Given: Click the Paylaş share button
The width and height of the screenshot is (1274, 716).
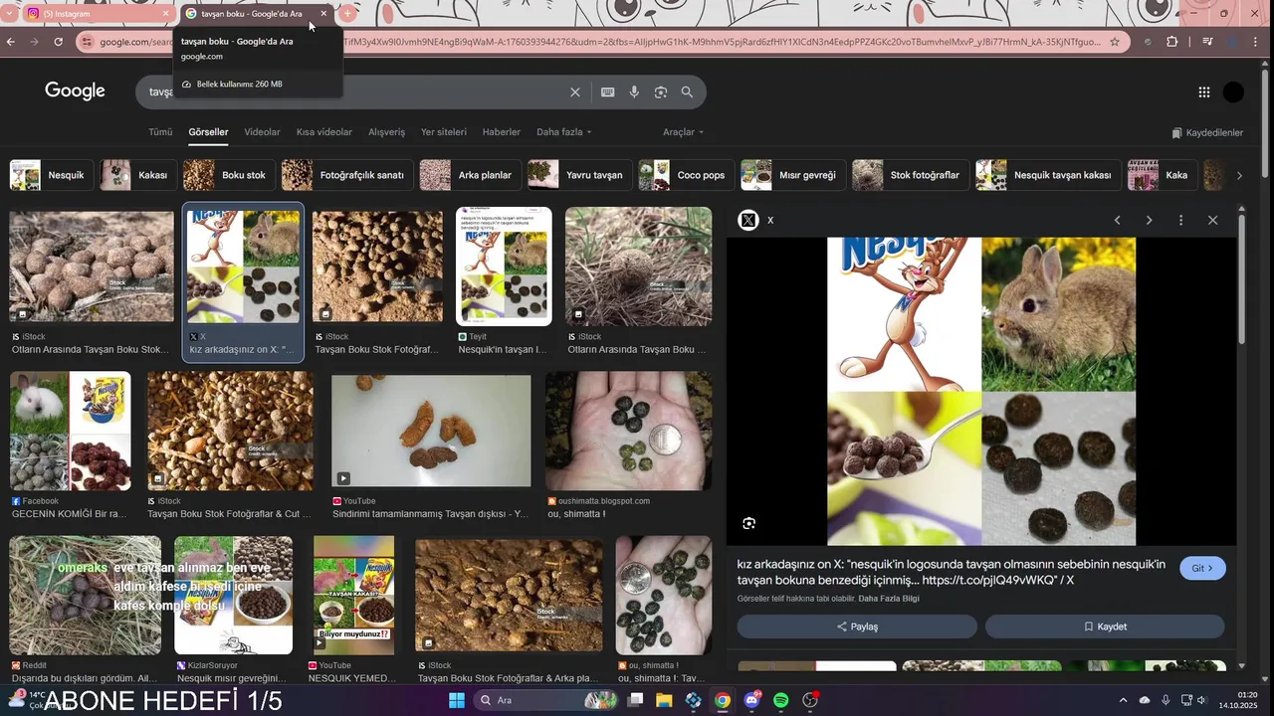Looking at the screenshot, I should [857, 626].
